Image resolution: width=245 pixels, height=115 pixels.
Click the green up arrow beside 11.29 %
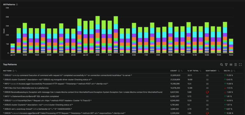coord(225,75)
